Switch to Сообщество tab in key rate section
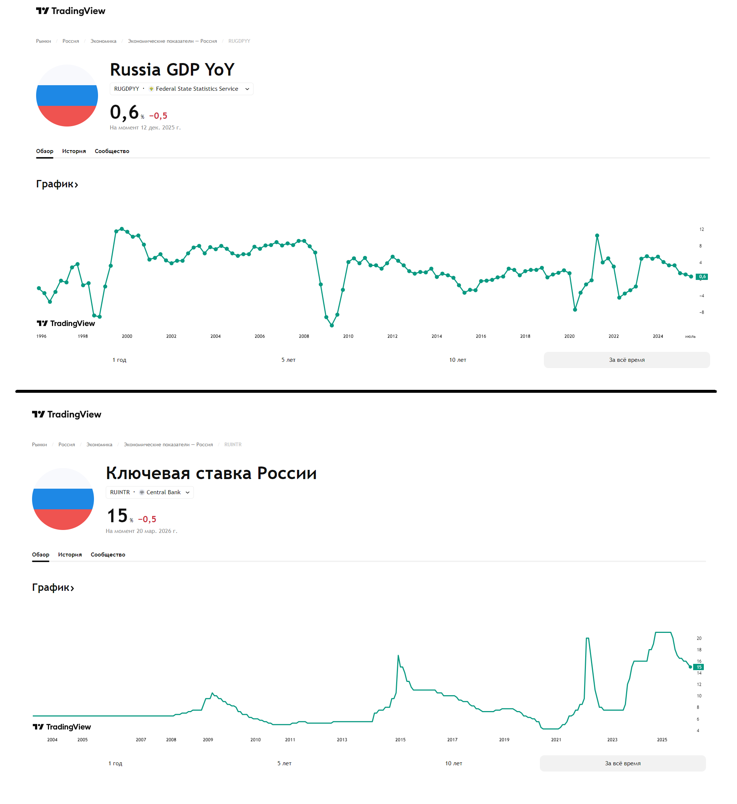 [x=108, y=554]
